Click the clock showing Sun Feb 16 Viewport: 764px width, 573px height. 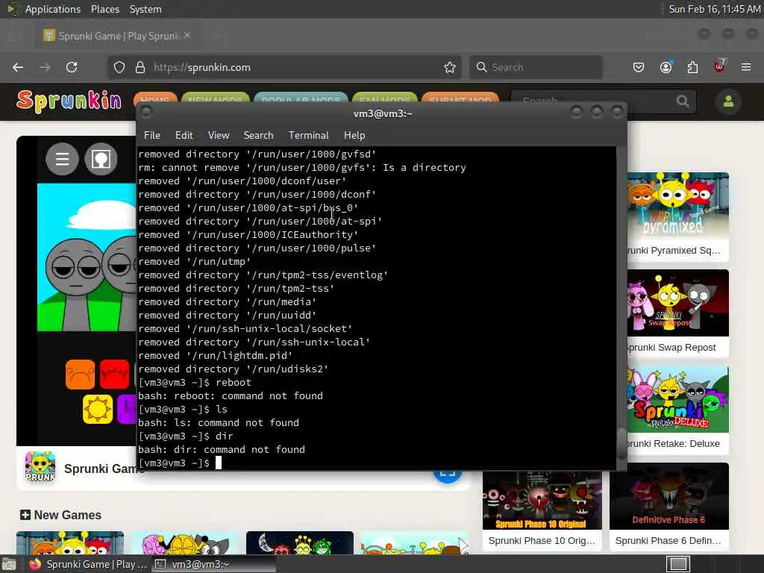tap(714, 9)
